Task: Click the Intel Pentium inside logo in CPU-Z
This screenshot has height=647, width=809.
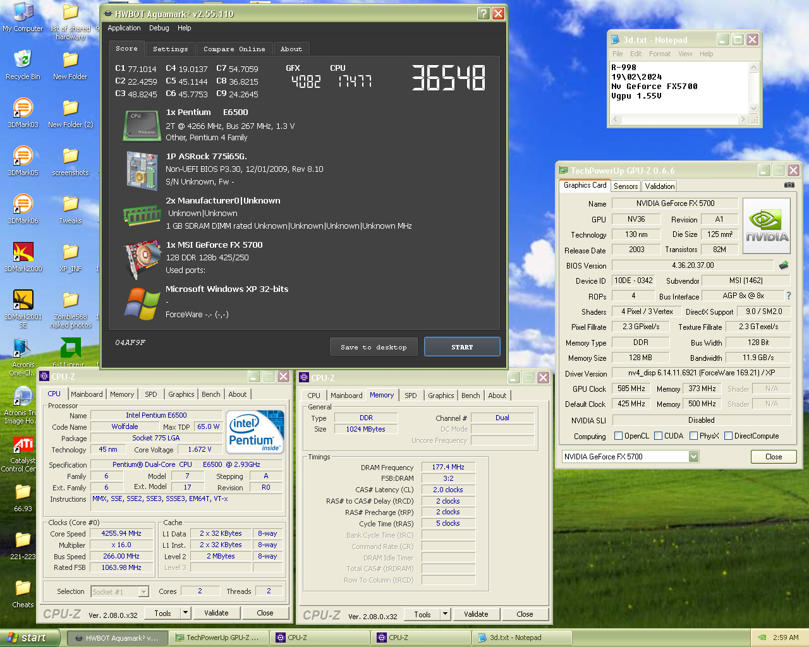Action: pos(255,432)
